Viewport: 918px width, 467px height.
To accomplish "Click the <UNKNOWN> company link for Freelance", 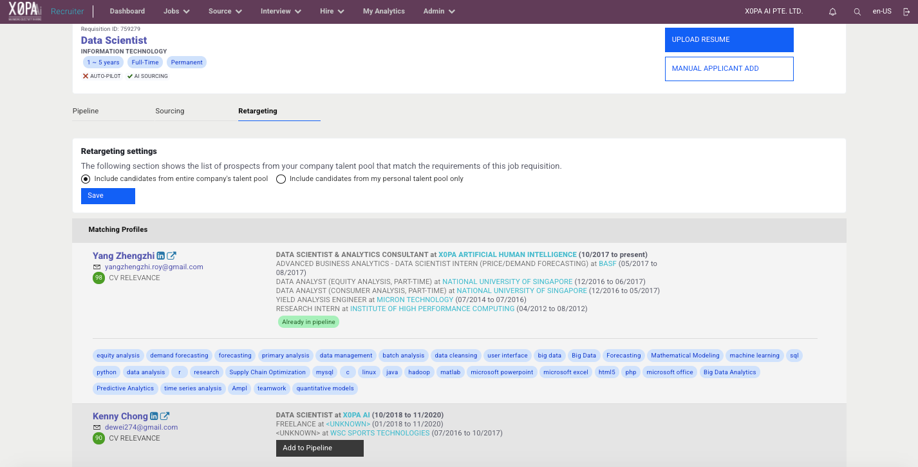I will coord(348,424).
